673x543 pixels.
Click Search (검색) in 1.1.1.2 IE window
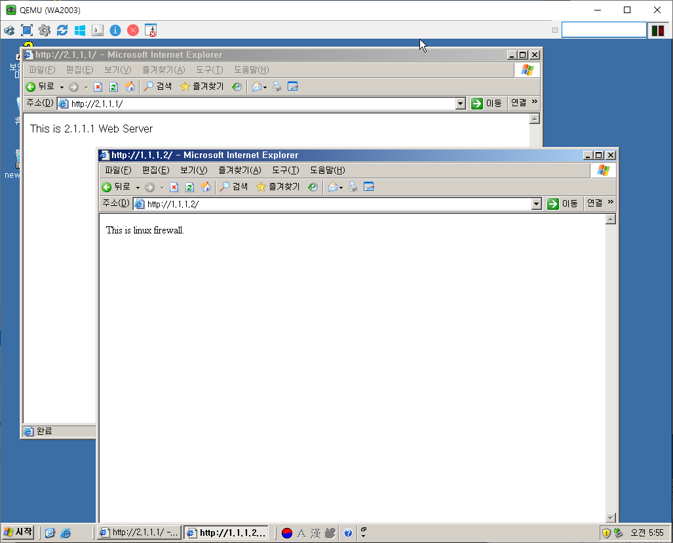(234, 187)
